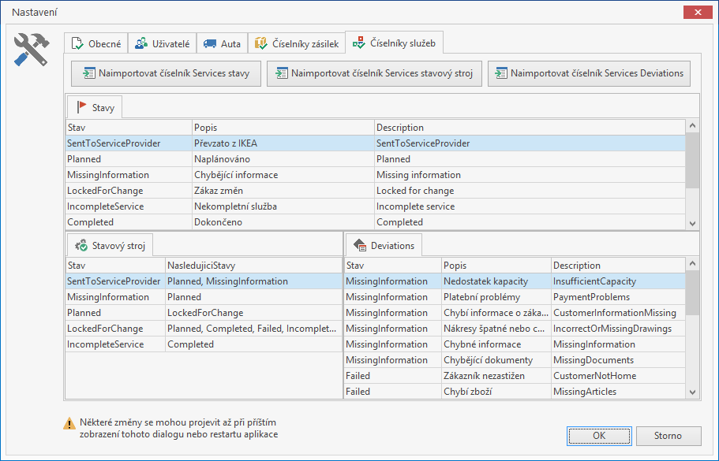Select the Deviations tab icon

(360, 245)
